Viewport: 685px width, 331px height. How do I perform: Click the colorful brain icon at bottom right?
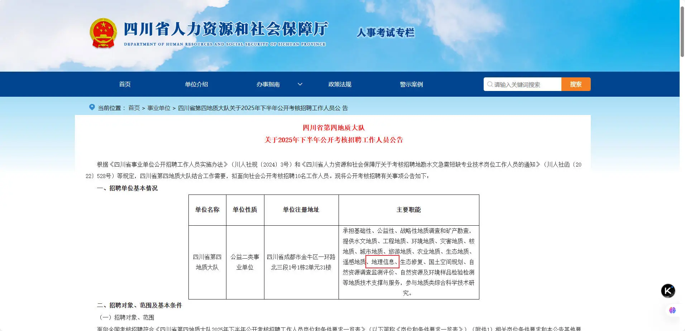coord(672,310)
